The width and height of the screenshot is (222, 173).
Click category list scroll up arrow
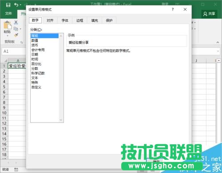[61, 36]
